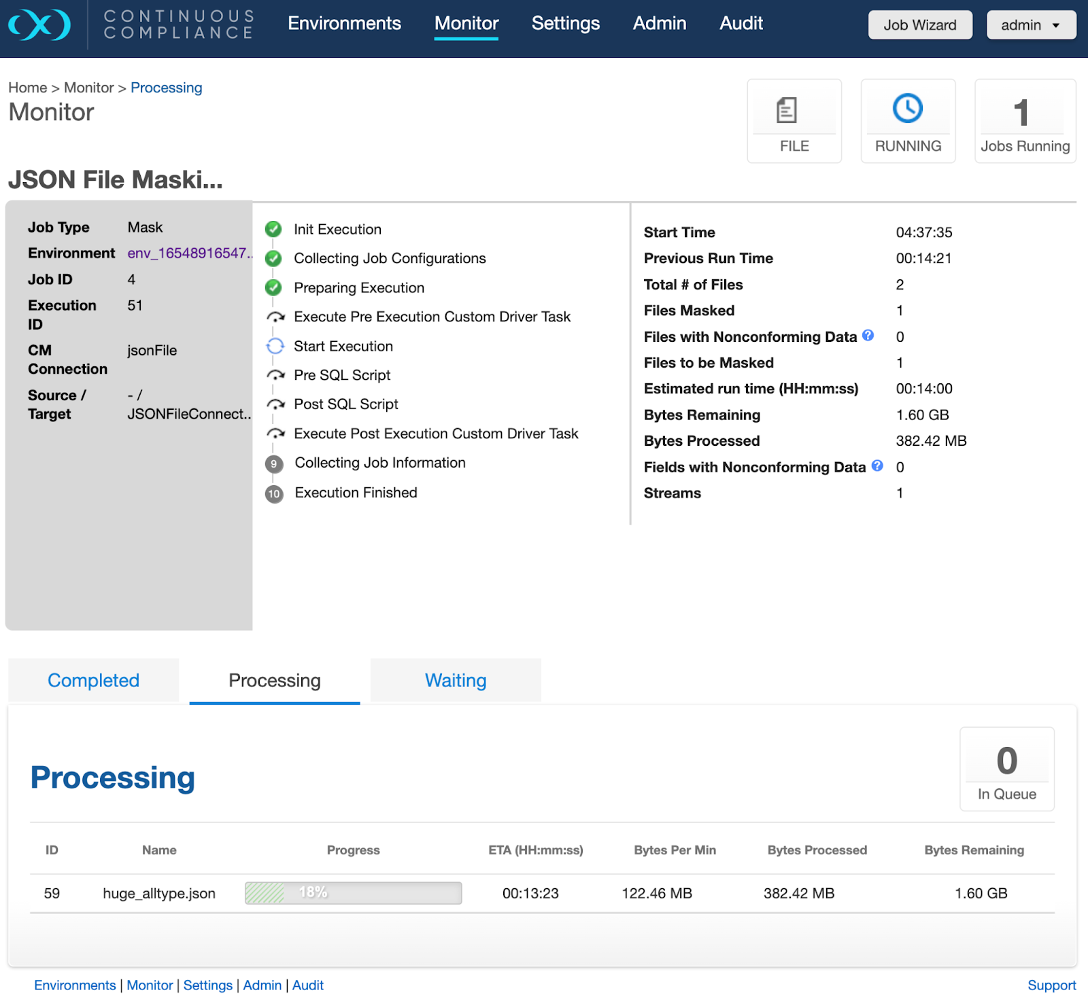
Task: Click the RUNNING clock icon
Action: (907, 109)
